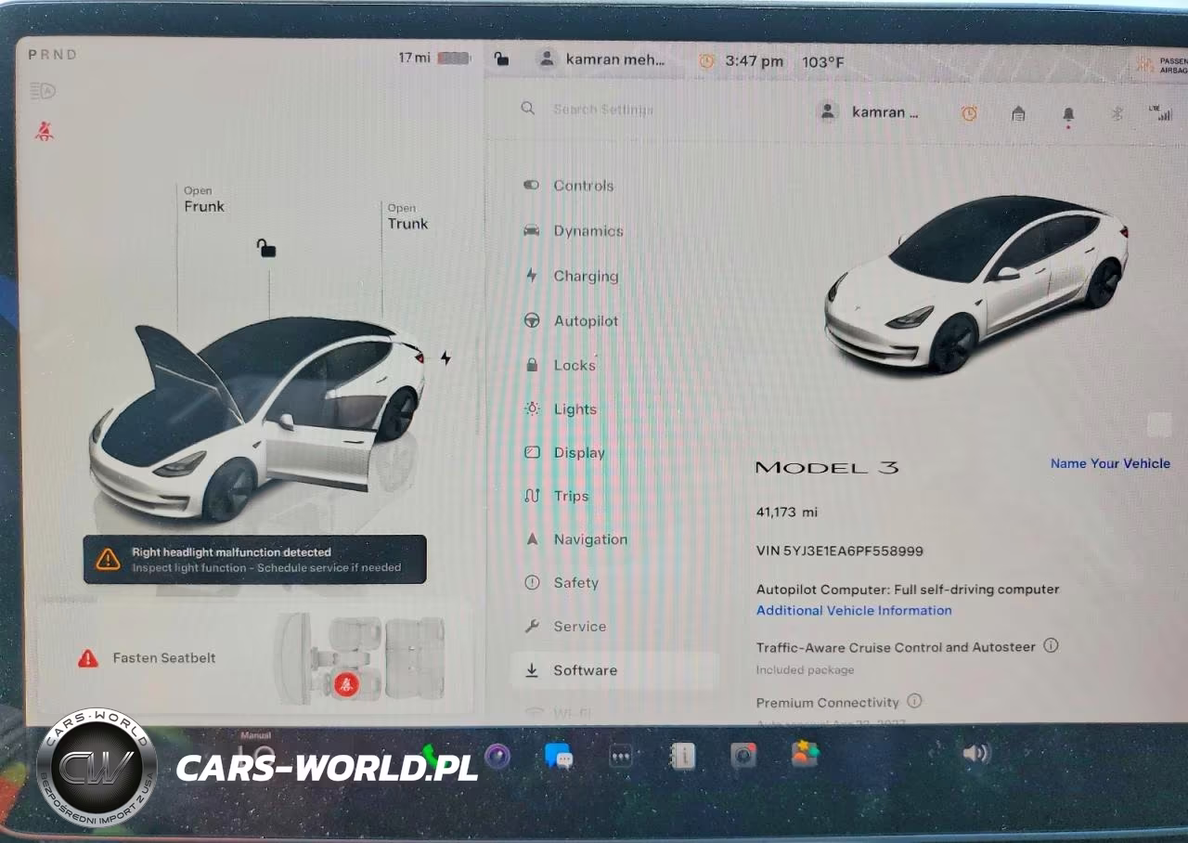
Task: Tap the unlock icon above the car's roof
Action: [x=266, y=248]
